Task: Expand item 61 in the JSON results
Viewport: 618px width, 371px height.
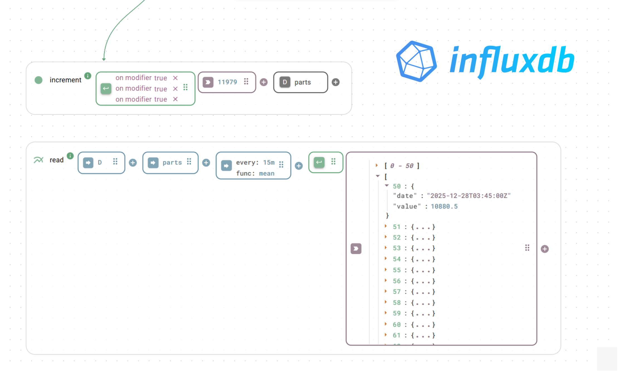Action: point(385,335)
